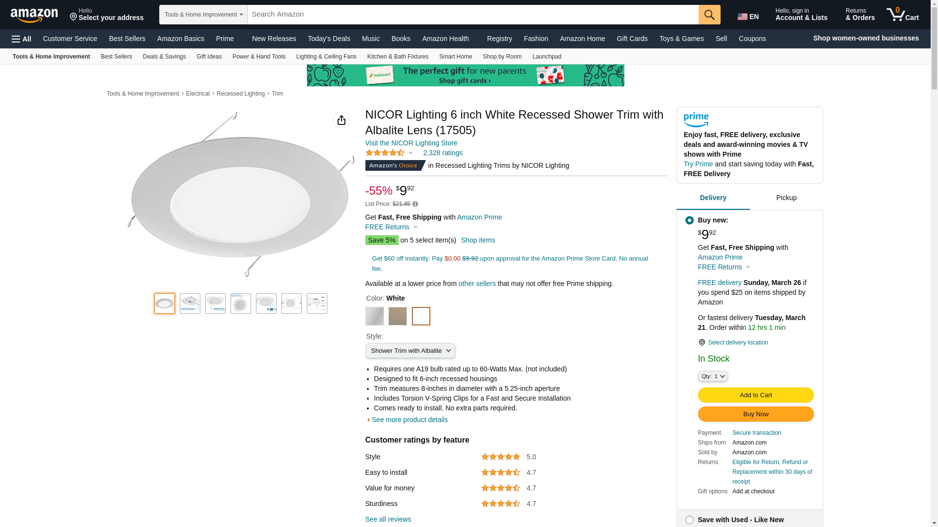Open the All hamburger menu
This screenshot has height=527, width=938.
(x=21, y=39)
